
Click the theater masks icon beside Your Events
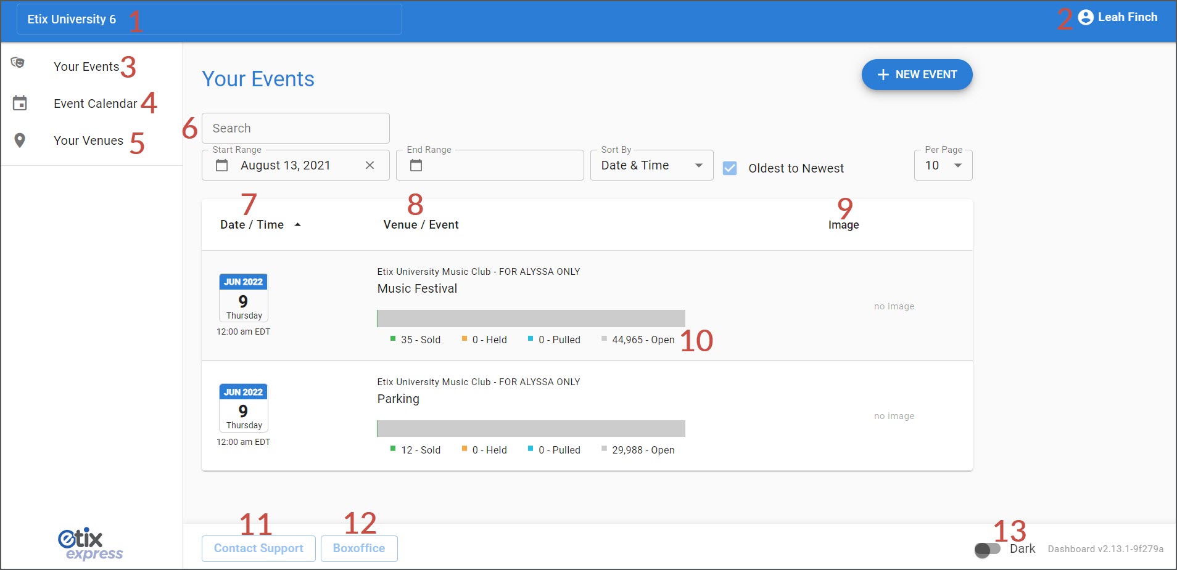coord(18,62)
